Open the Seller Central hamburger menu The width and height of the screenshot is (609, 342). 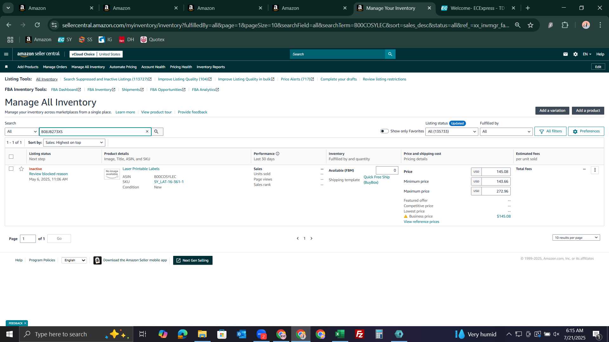point(6,54)
